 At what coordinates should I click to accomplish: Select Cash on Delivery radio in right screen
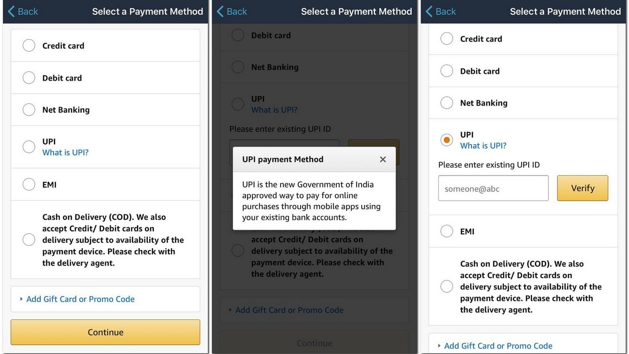[x=447, y=286]
